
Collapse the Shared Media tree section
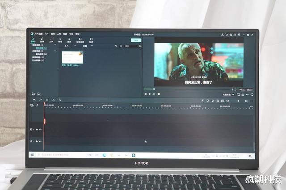coord(55,51)
